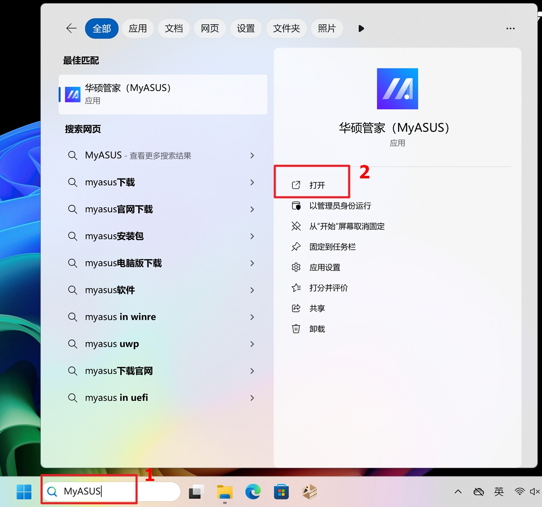
Task: Launch Microsoft Store from the taskbar
Action: pyautogui.click(x=281, y=491)
